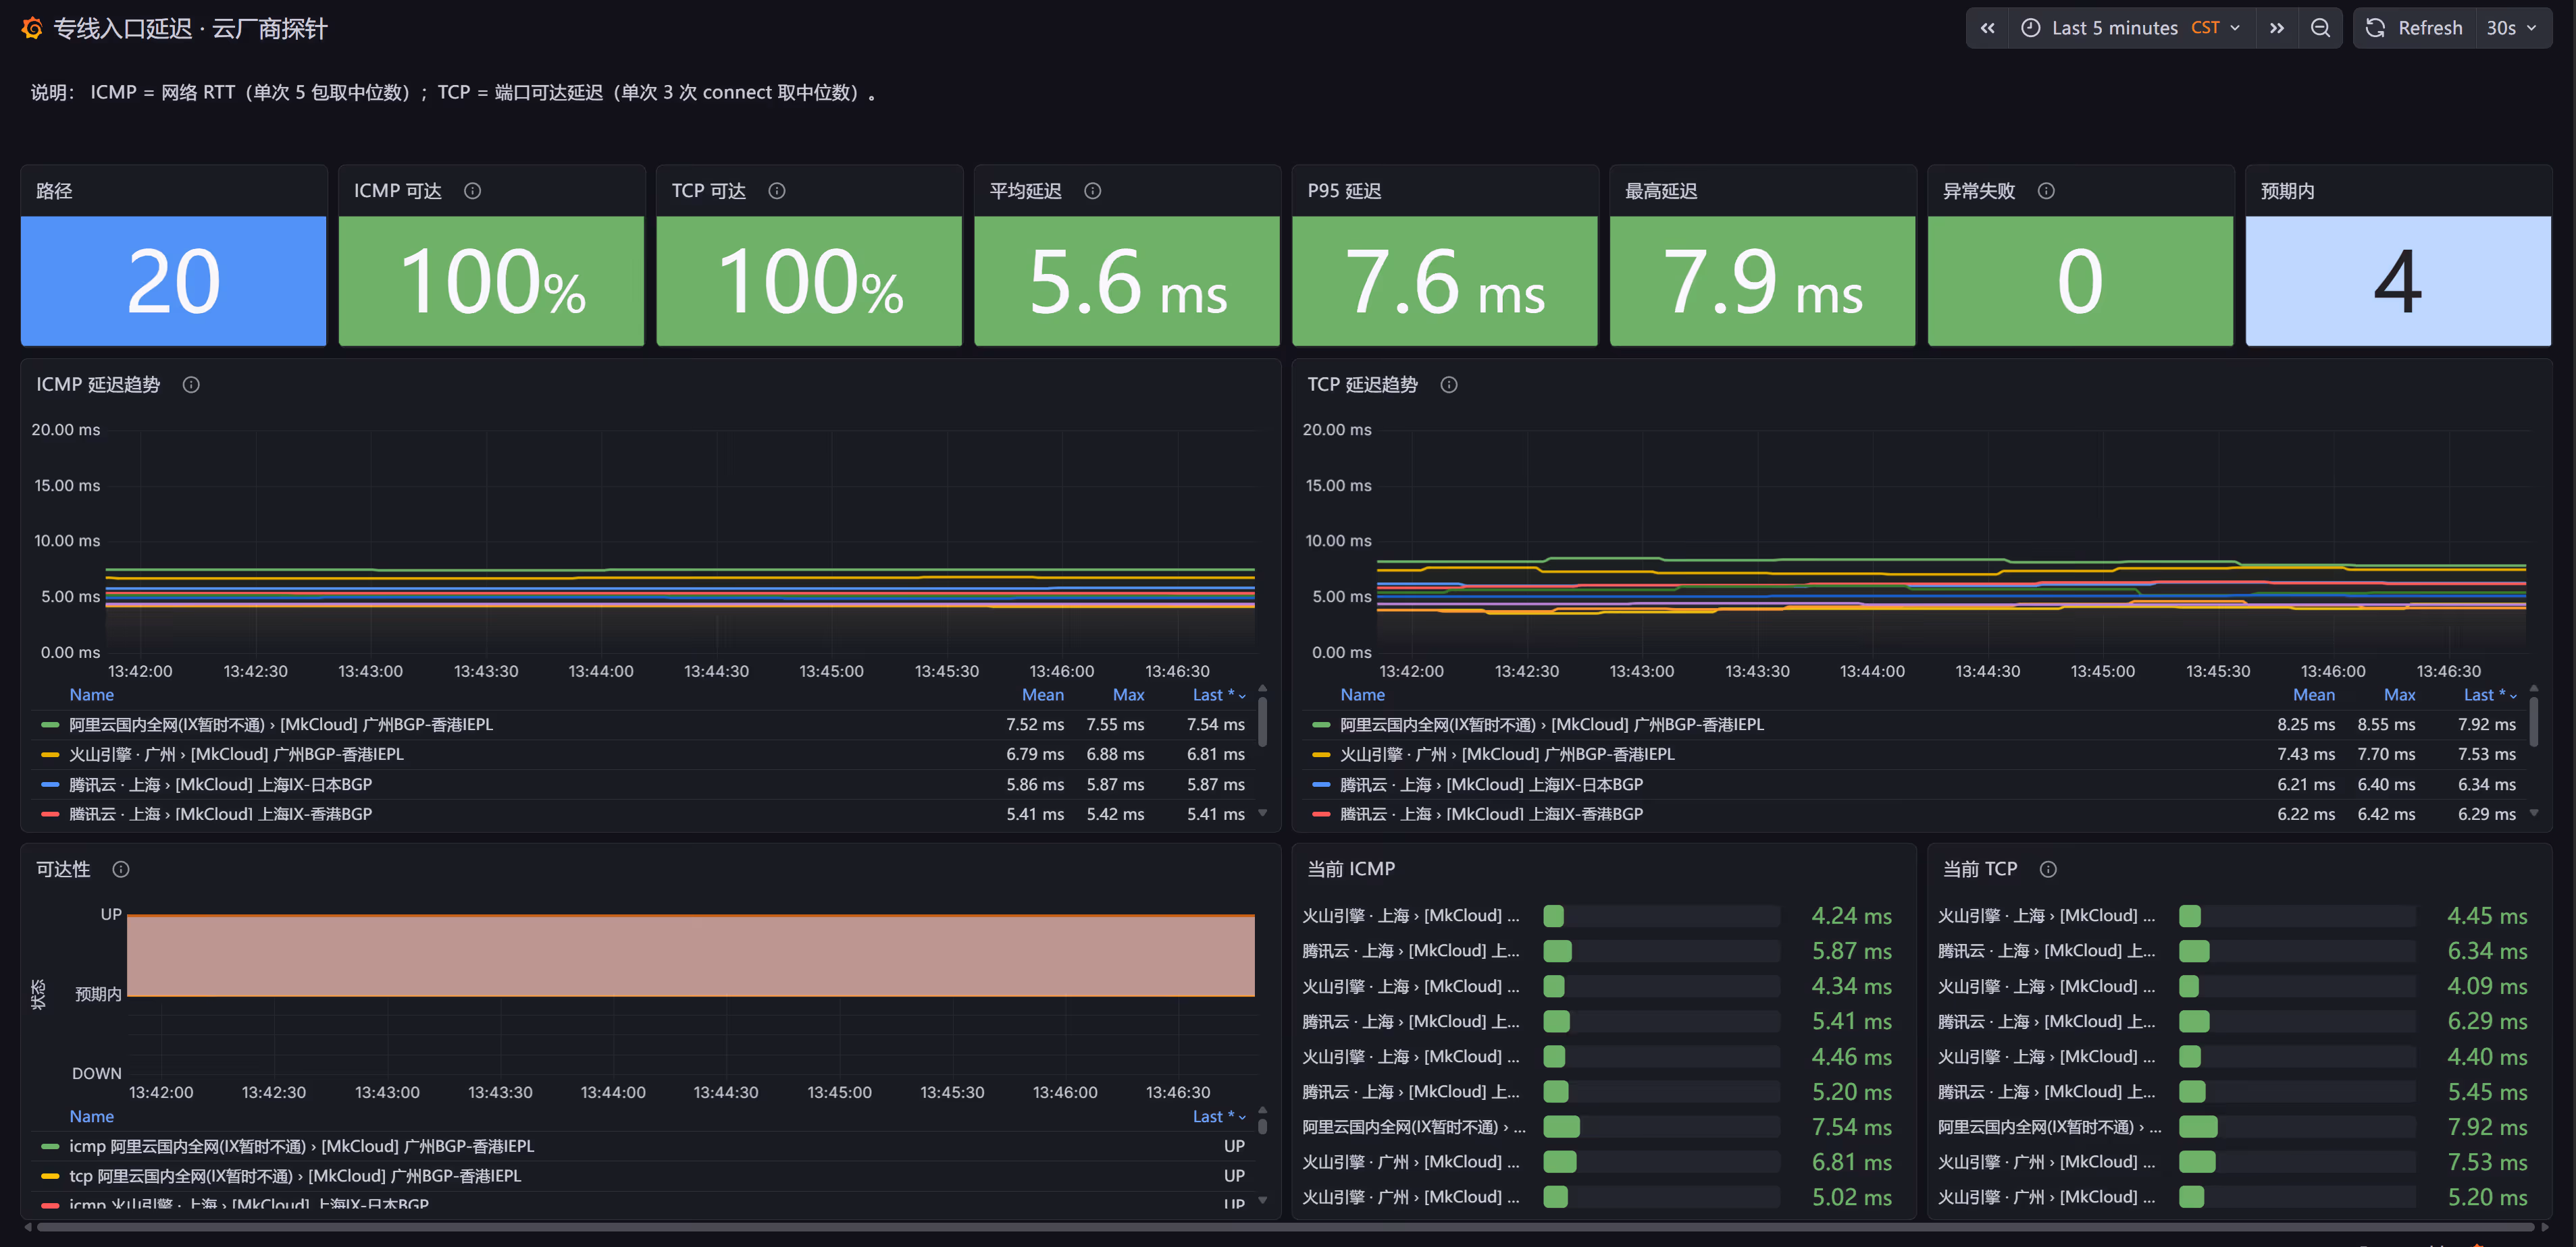Viewport: 2576px width, 1247px height.
Task: Sort ICMP legend by Mean column
Action: pyautogui.click(x=1042, y=694)
